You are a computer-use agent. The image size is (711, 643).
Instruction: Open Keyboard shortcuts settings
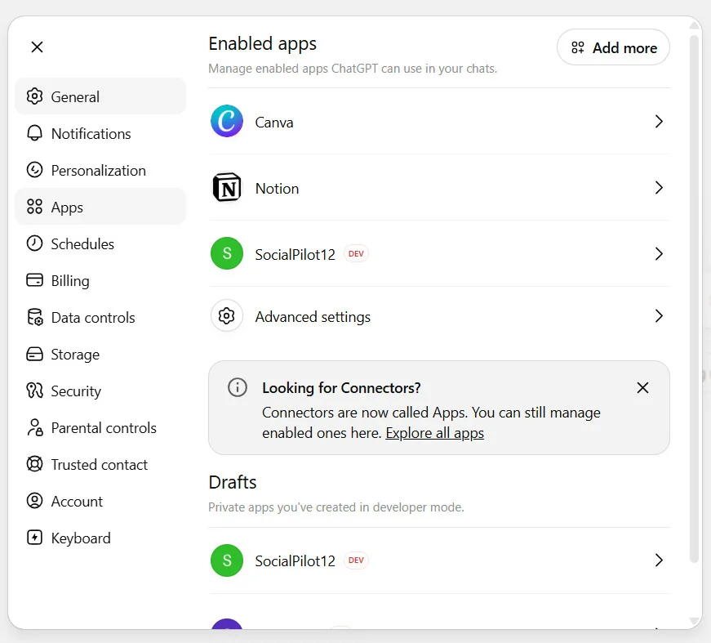pos(100,538)
